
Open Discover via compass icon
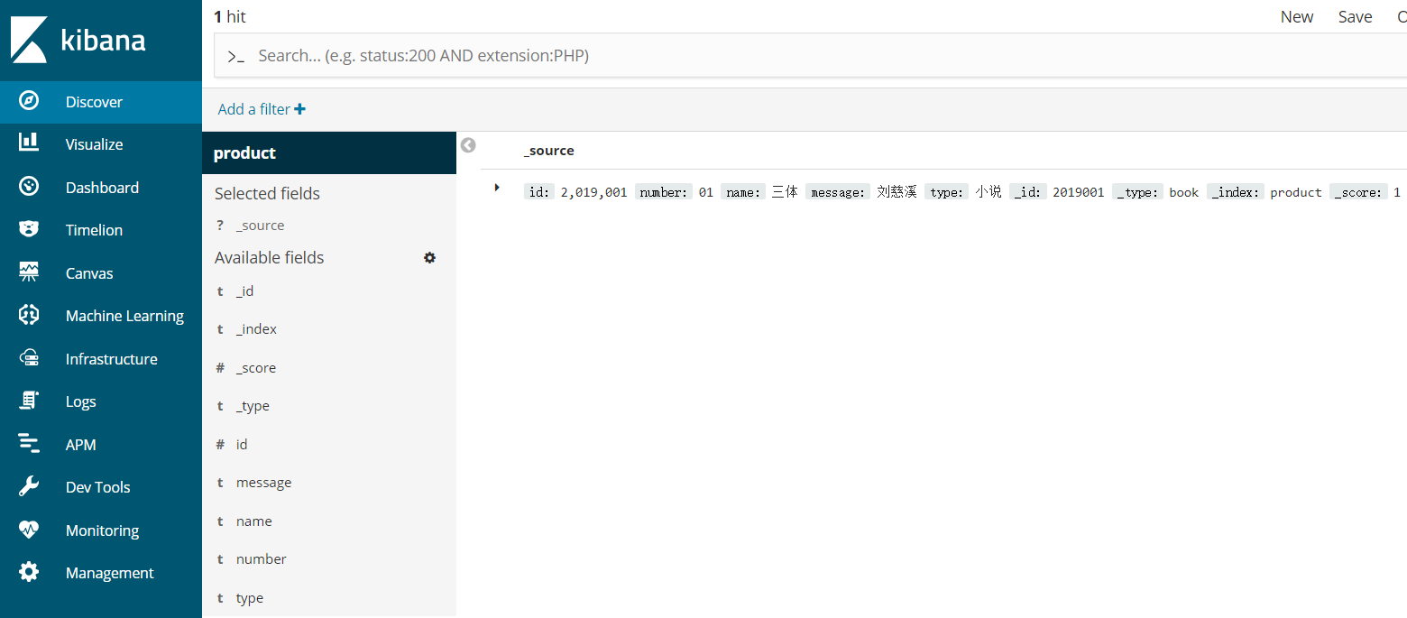point(29,101)
